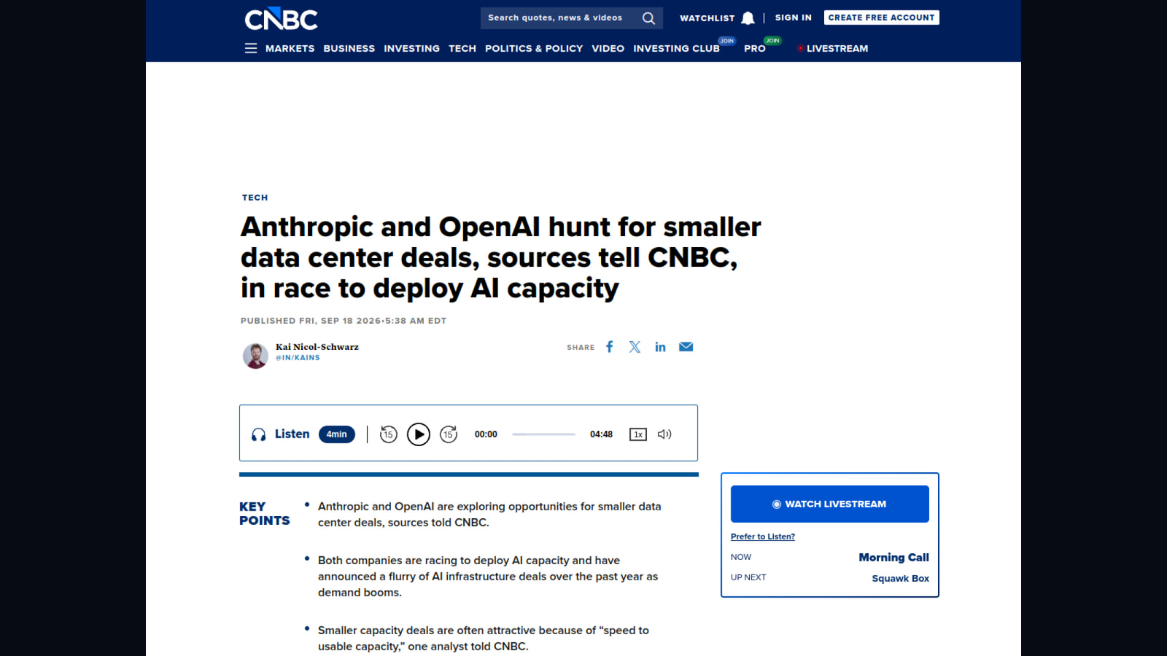Viewport: 1167px width, 656px height.
Task: Open author Kai Nicol-Schwarz name link
Action: click(317, 347)
